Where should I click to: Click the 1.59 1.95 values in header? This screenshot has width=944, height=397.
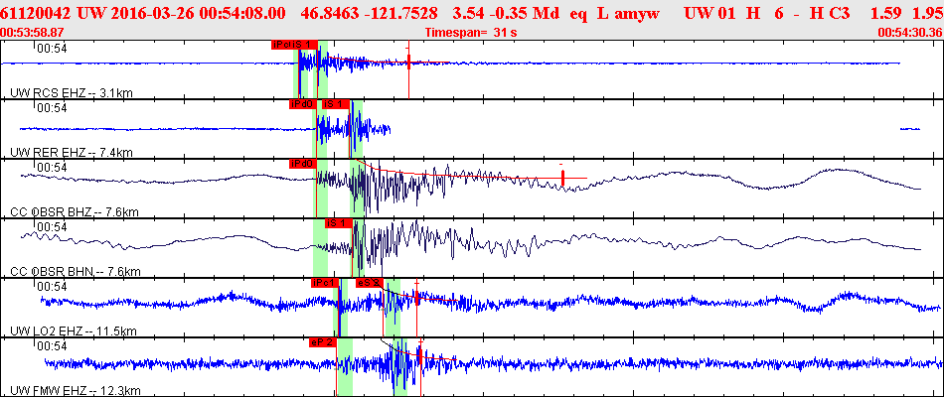(x=908, y=13)
